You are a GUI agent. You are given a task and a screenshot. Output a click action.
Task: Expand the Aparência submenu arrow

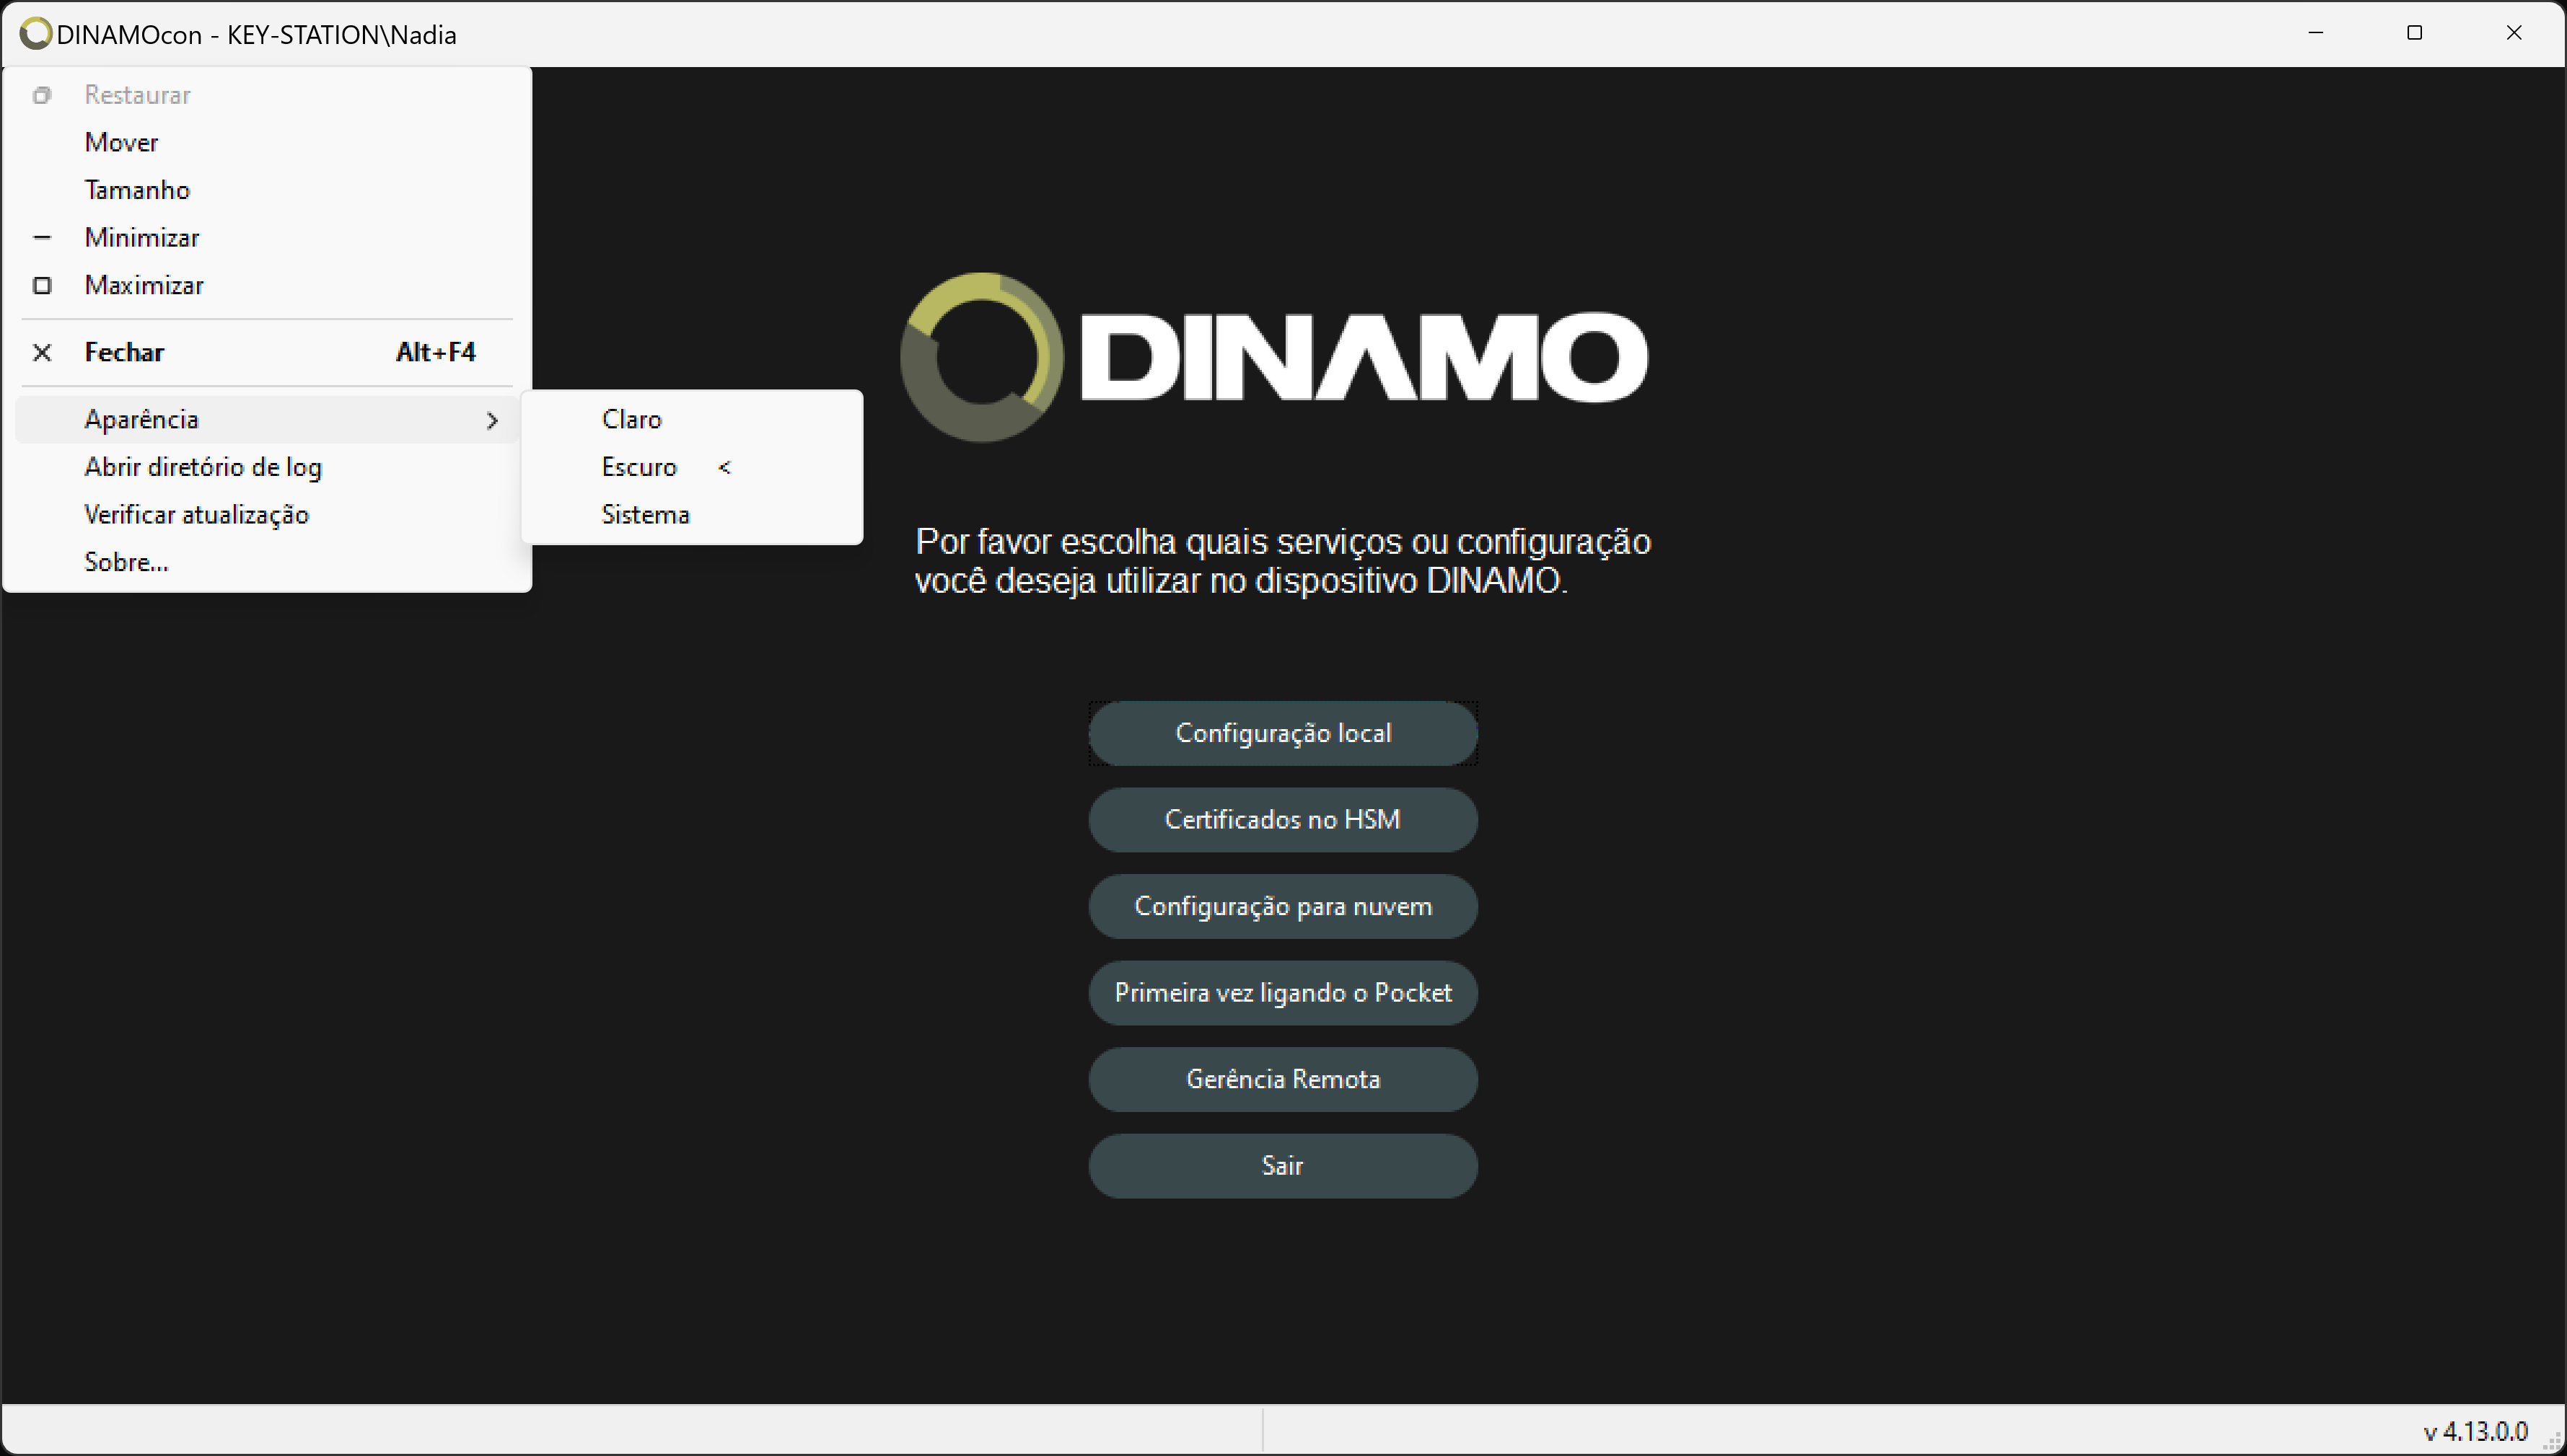point(492,421)
